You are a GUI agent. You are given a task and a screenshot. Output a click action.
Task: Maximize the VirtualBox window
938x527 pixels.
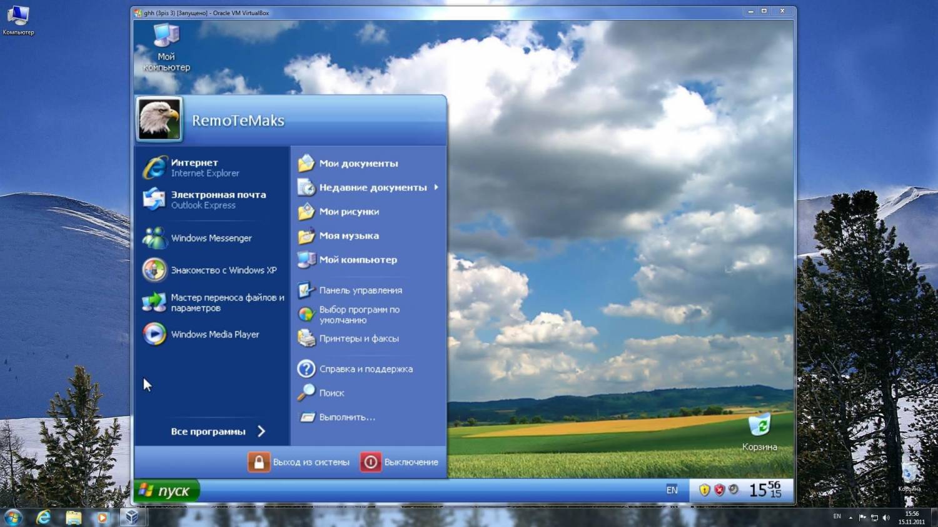(764, 11)
